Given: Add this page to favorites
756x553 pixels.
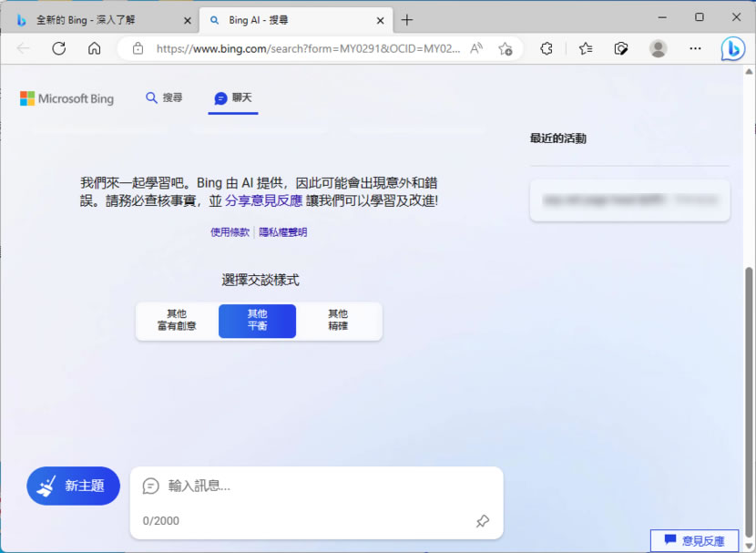Looking at the screenshot, I should pos(506,48).
